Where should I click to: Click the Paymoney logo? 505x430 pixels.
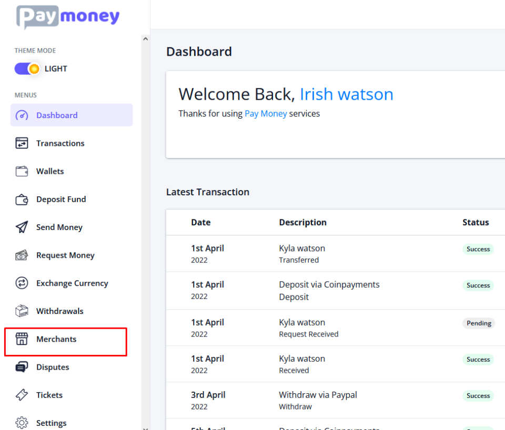click(68, 17)
